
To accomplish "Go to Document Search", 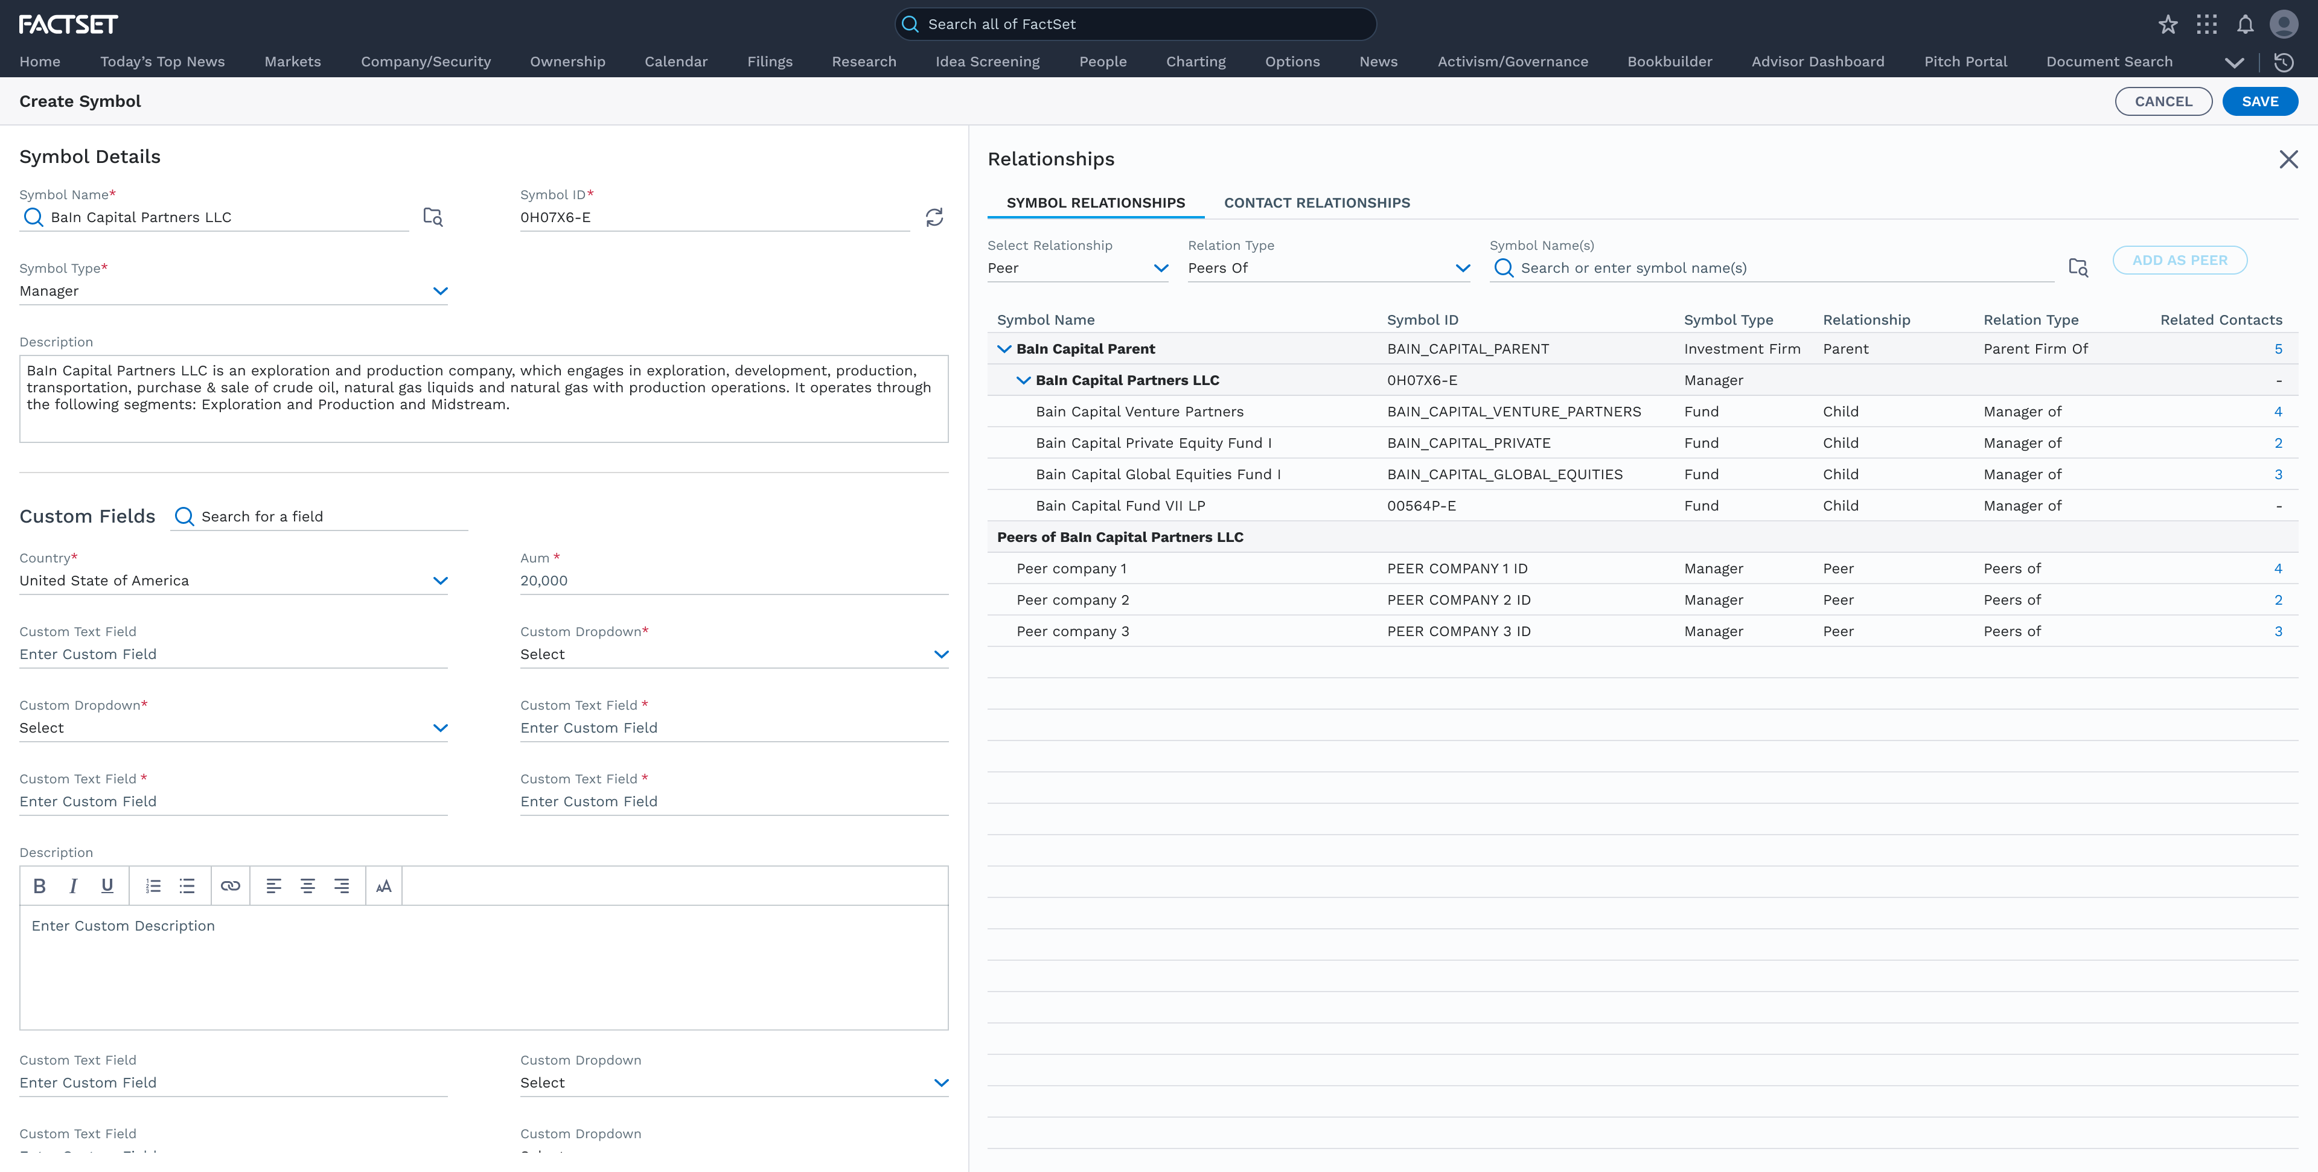I will click(2109, 62).
